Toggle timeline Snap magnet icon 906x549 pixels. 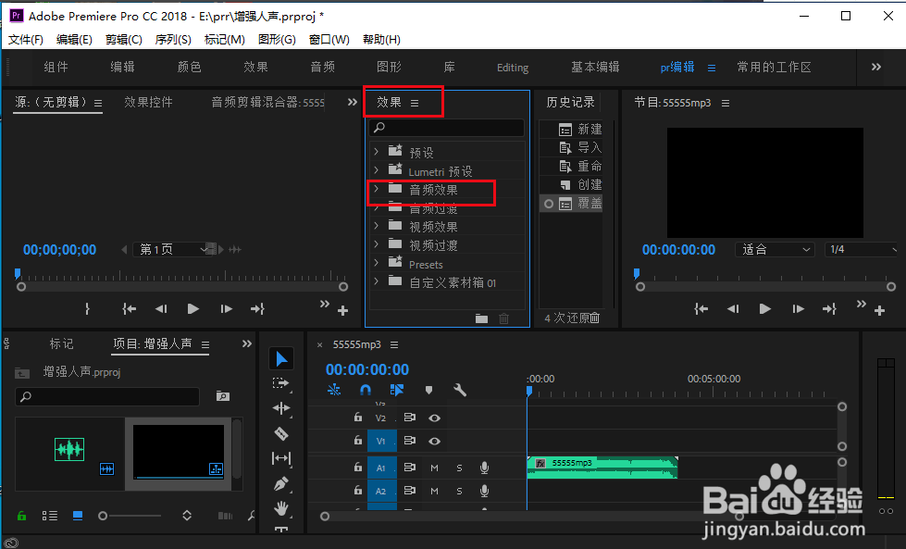coord(366,390)
